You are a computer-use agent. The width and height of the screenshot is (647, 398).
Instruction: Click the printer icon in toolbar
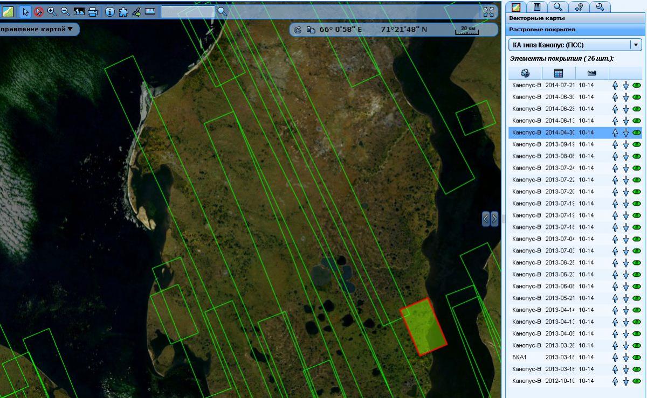pos(93,11)
